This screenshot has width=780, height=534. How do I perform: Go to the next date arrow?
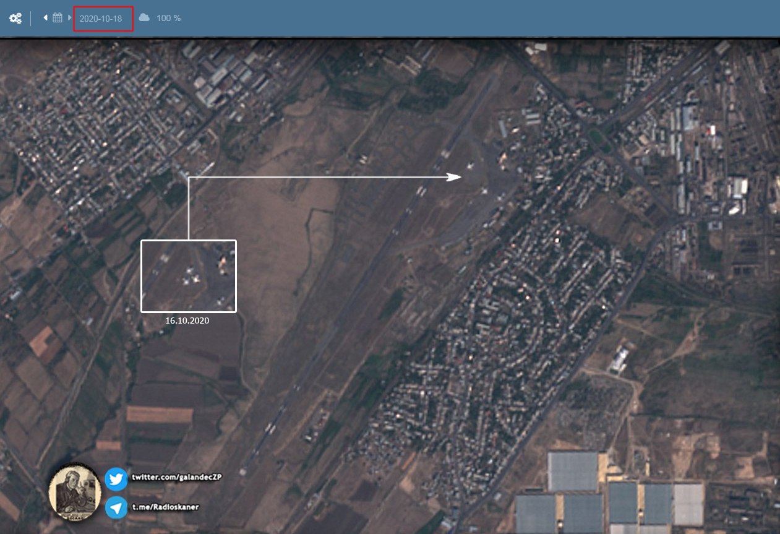coord(69,18)
